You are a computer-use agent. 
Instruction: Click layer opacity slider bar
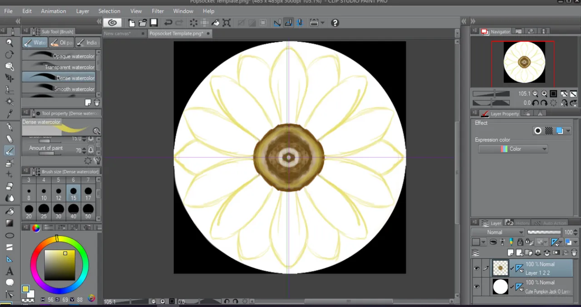[544, 232]
